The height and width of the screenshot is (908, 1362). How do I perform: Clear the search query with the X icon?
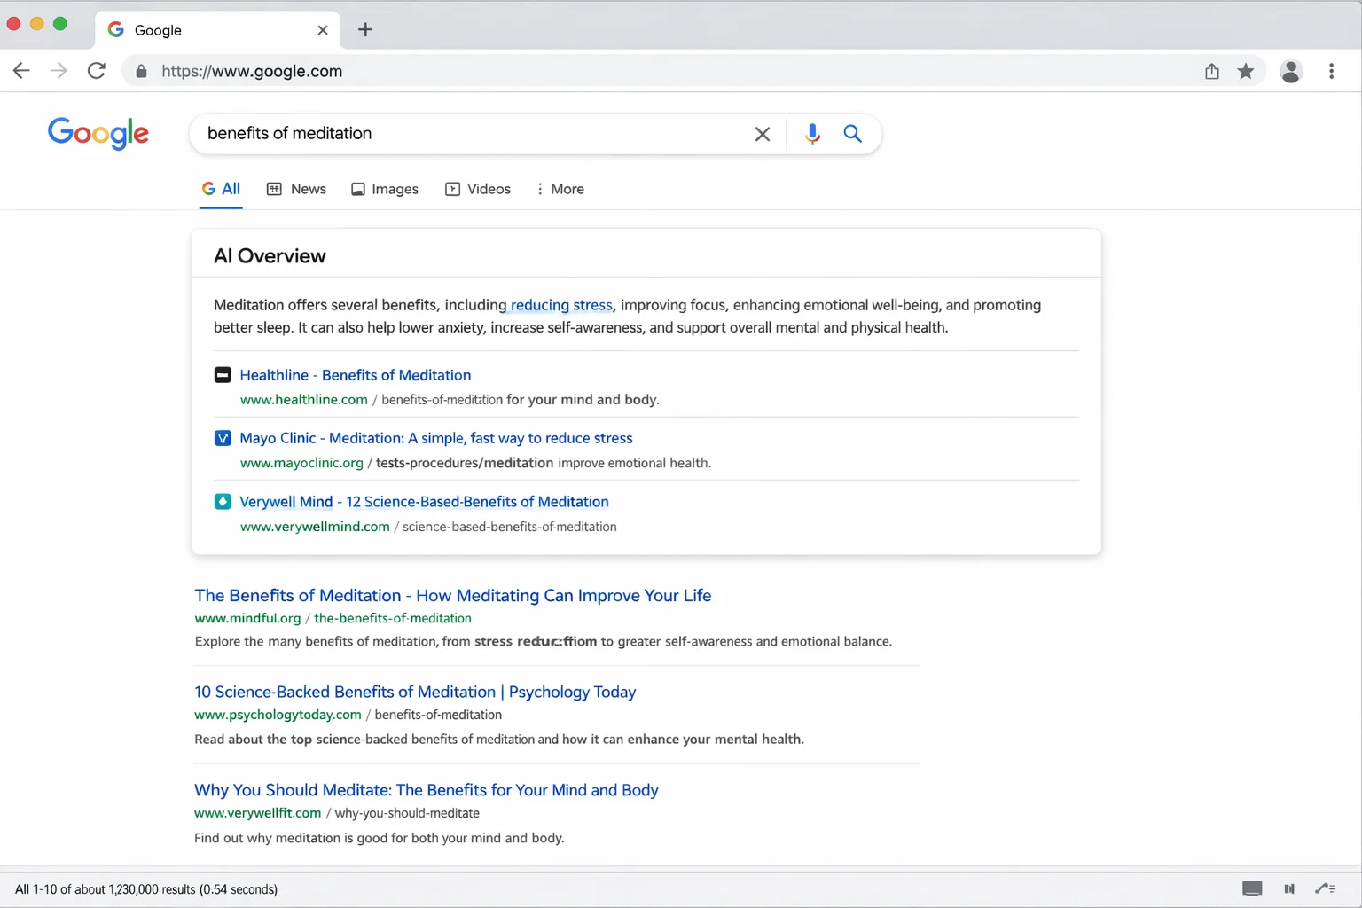[x=763, y=133]
